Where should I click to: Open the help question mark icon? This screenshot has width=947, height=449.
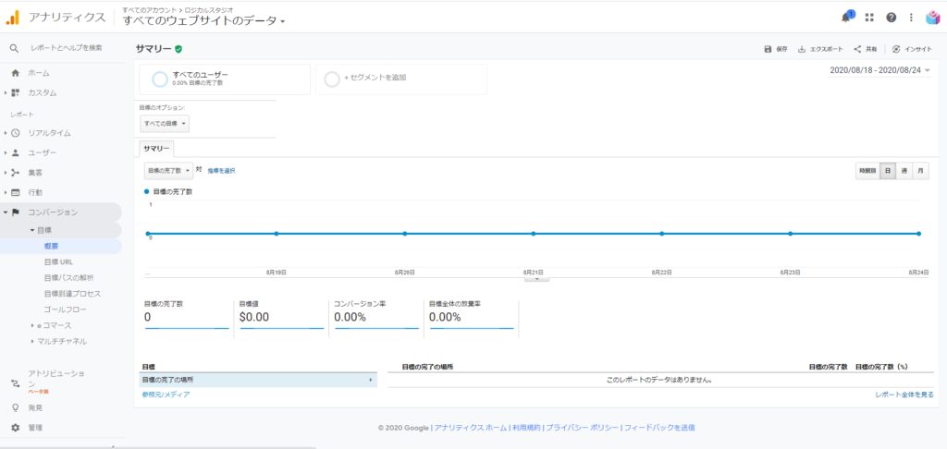[891, 18]
